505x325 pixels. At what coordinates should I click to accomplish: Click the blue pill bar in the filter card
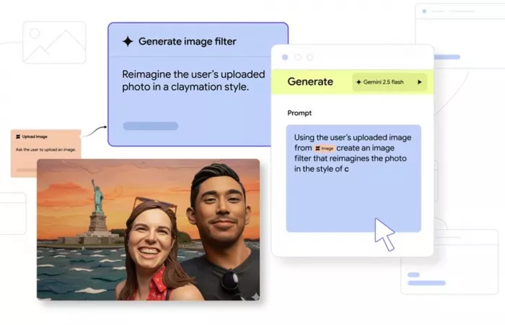[x=150, y=126]
